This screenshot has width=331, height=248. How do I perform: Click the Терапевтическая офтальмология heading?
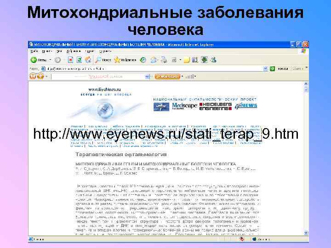click(121, 155)
